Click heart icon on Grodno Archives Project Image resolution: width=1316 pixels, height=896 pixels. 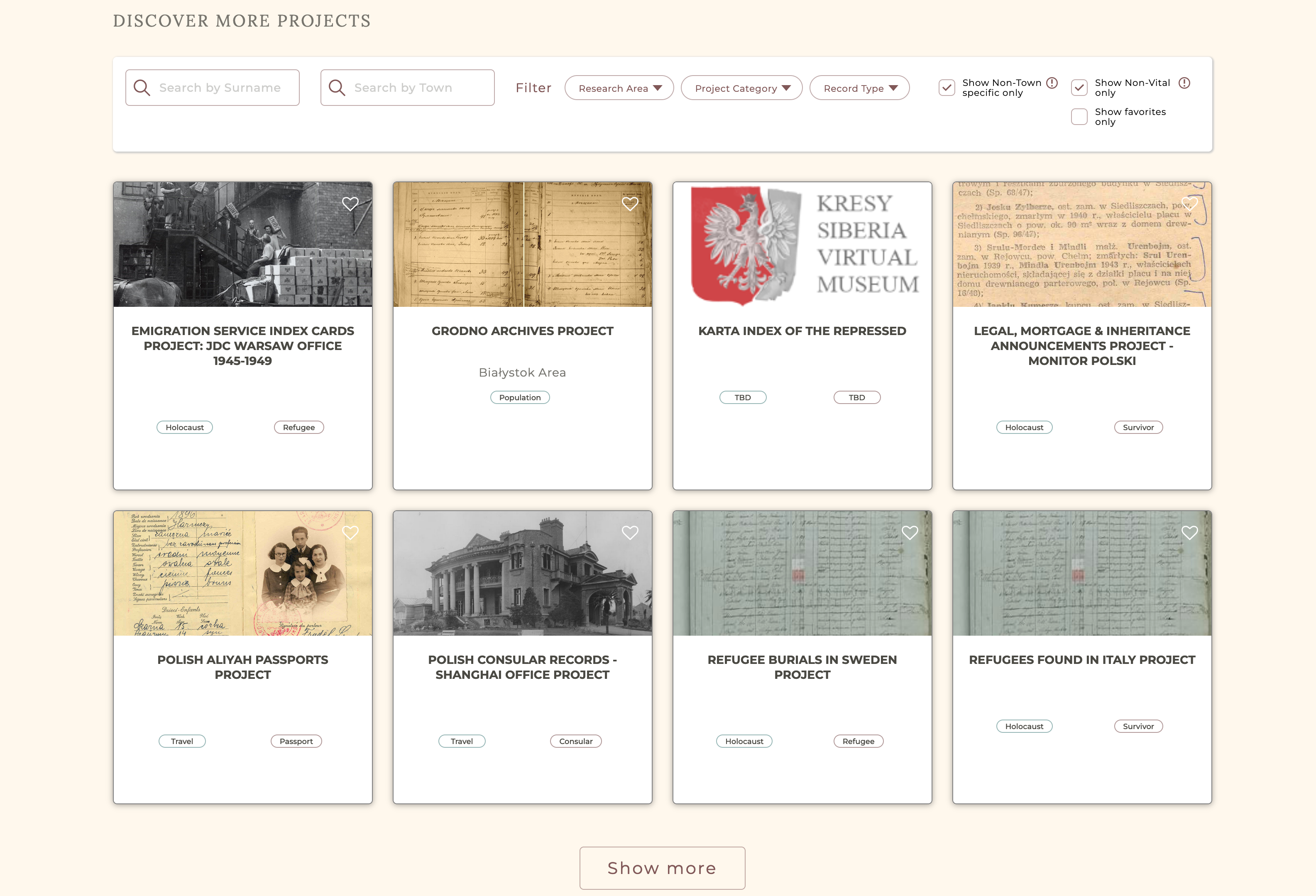point(630,204)
